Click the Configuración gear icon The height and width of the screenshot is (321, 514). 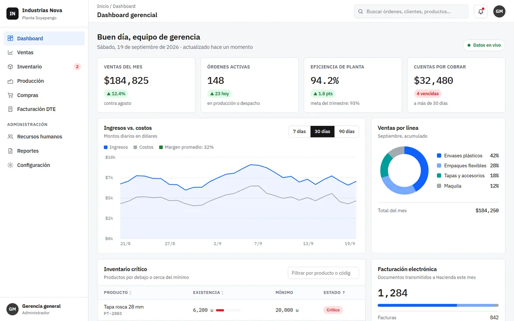point(10,165)
